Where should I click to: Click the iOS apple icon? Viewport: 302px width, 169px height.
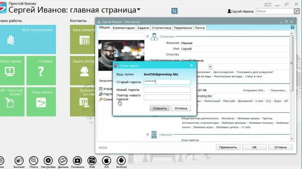pos(106,161)
